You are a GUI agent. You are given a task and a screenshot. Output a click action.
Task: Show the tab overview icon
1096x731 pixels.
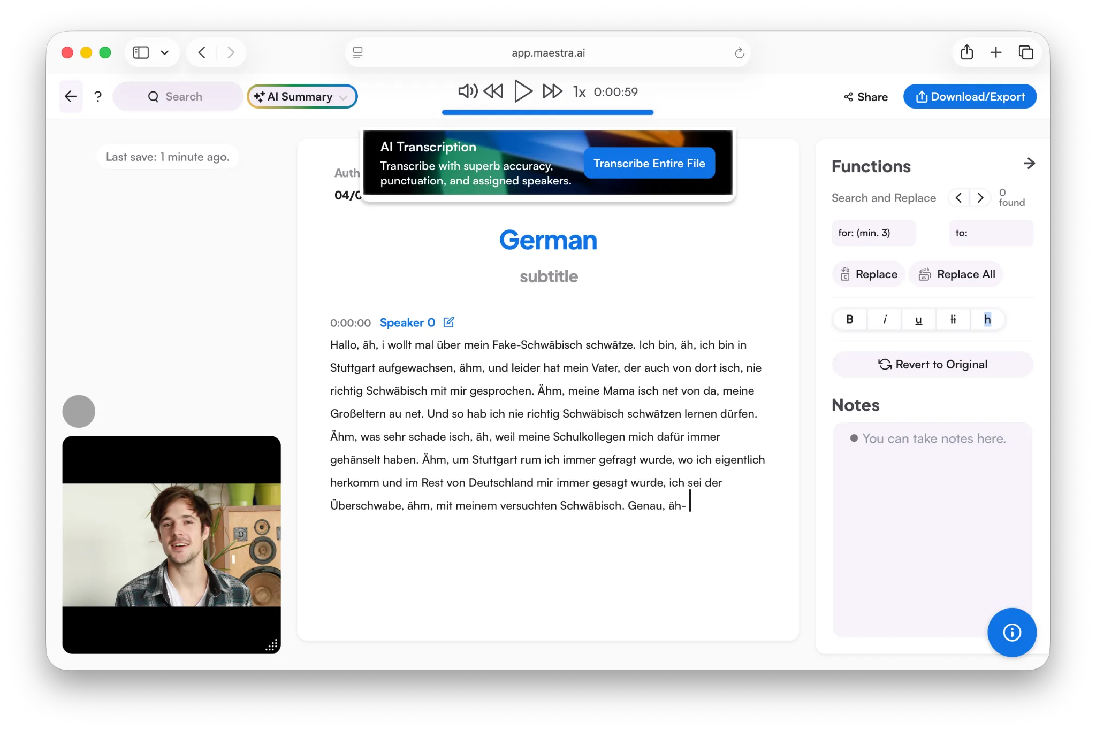click(1025, 52)
